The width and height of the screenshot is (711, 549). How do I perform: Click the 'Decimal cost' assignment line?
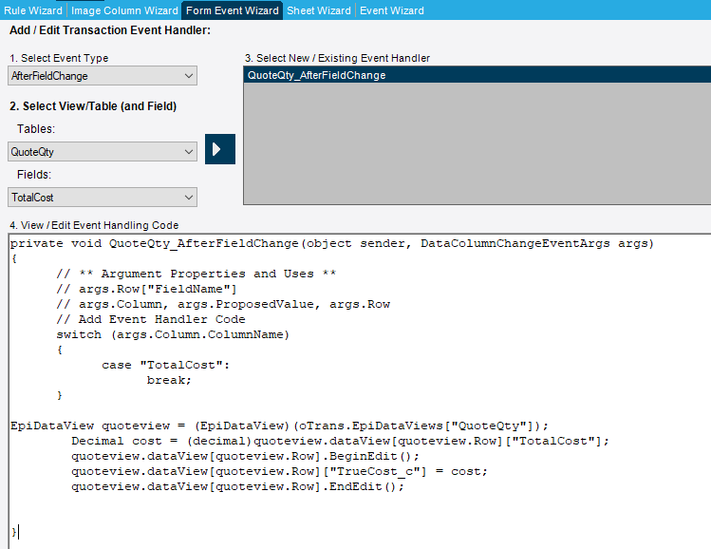pos(340,441)
